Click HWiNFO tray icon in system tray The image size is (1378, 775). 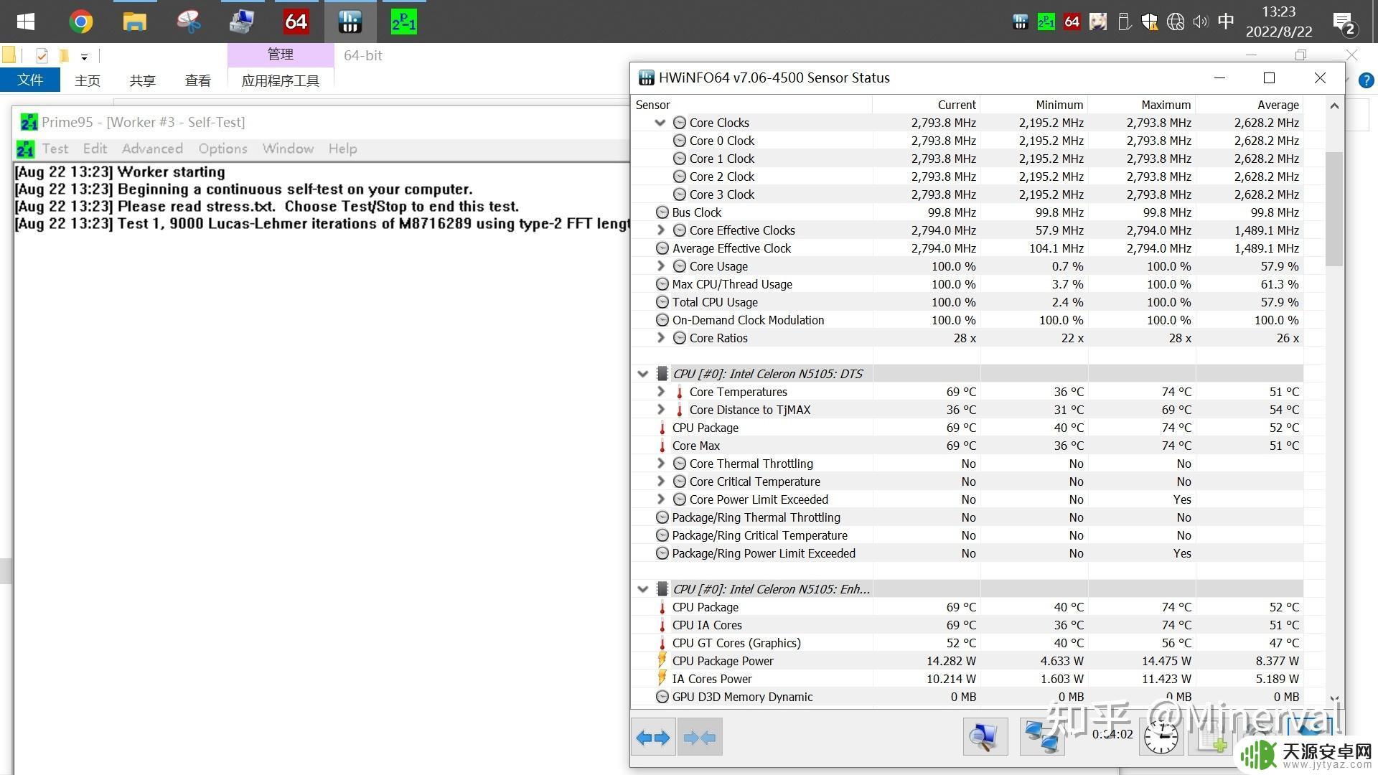click(x=1020, y=22)
